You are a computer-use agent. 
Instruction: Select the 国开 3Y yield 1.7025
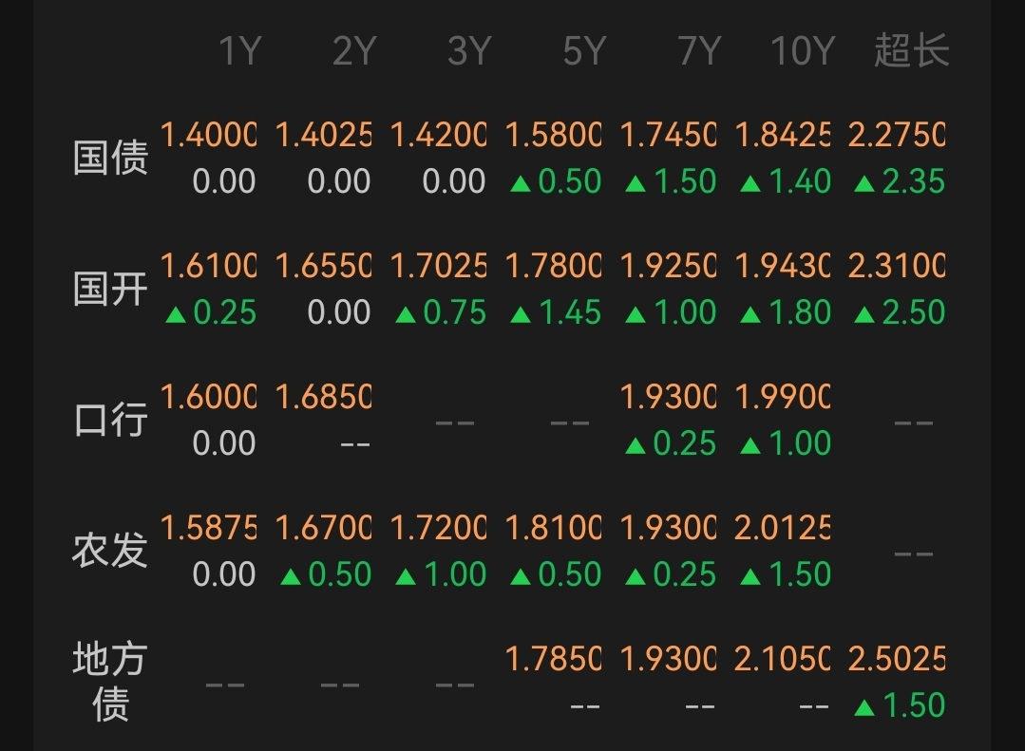pyautogui.click(x=438, y=267)
